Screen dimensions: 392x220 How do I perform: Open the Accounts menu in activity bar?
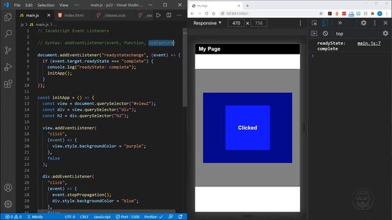coord(8,188)
